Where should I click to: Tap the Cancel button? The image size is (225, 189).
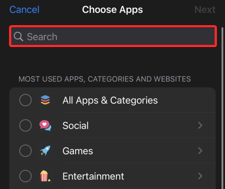pyautogui.click(x=24, y=9)
